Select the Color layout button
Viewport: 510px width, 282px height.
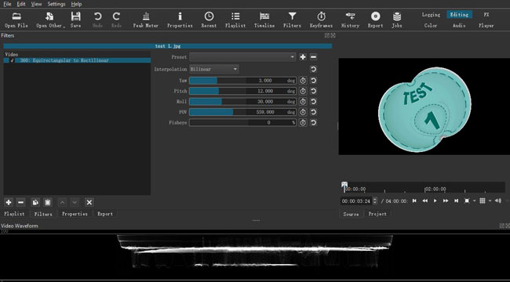[430, 25]
